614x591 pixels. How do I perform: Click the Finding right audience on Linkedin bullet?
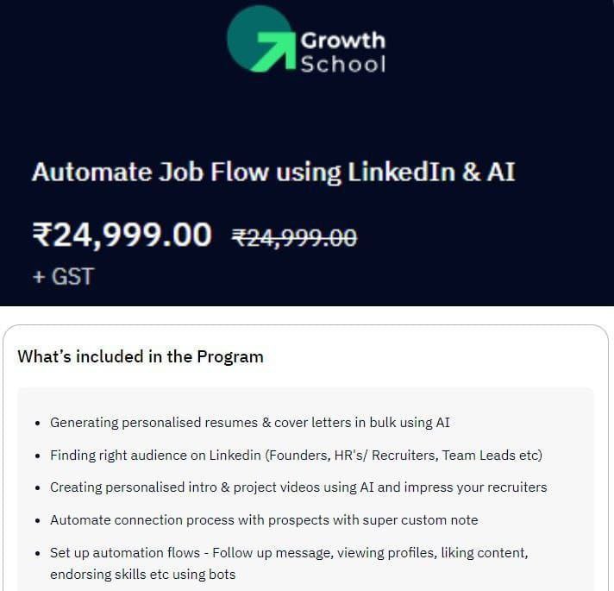296,455
